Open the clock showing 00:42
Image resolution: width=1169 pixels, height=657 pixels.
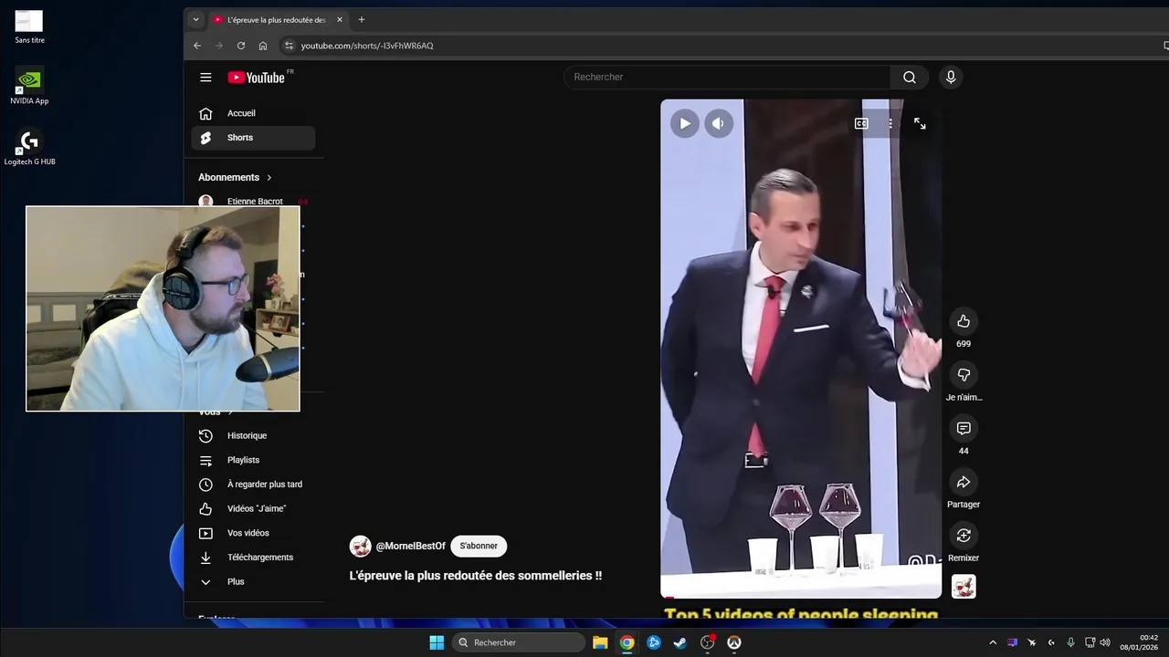pos(1140,642)
